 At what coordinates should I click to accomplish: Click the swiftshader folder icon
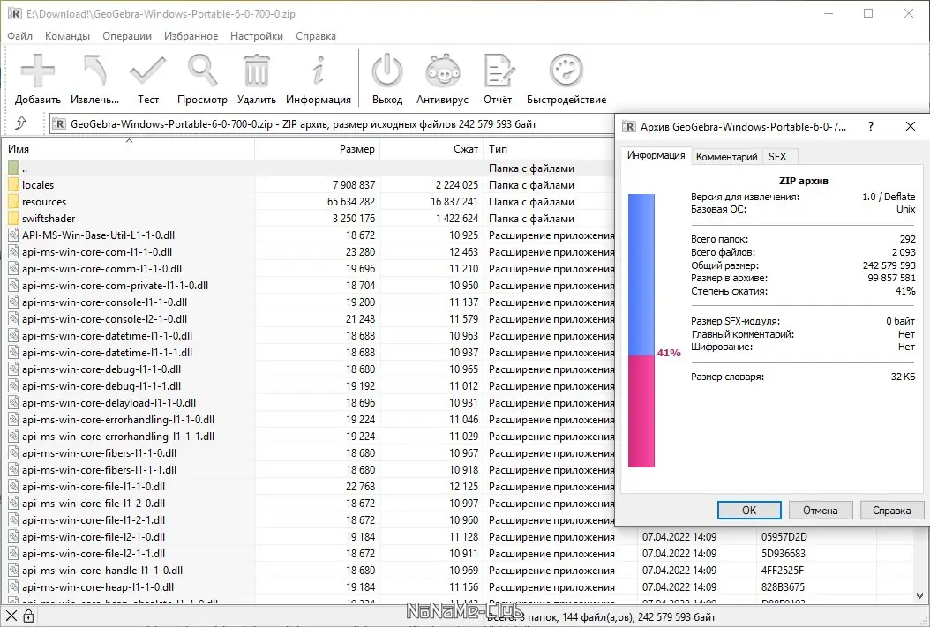point(13,218)
